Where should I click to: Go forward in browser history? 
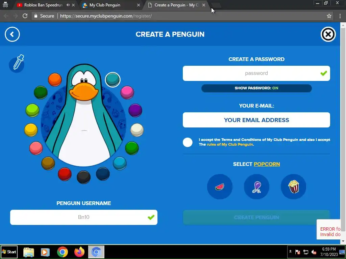(x=16, y=16)
